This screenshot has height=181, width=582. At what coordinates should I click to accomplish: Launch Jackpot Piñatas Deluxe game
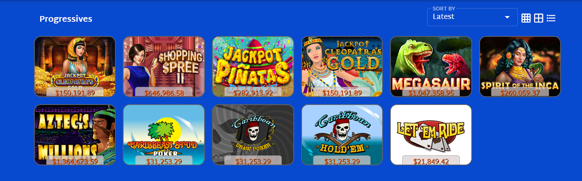pyautogui.click(x=253, y=66)
